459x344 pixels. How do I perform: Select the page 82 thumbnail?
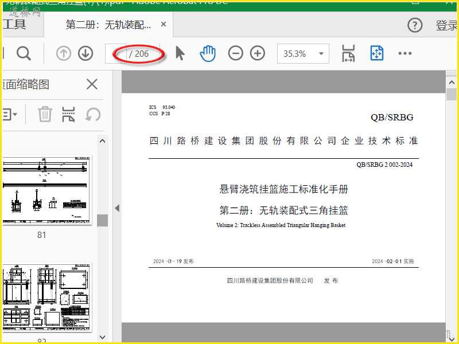(x=47, y=297)
